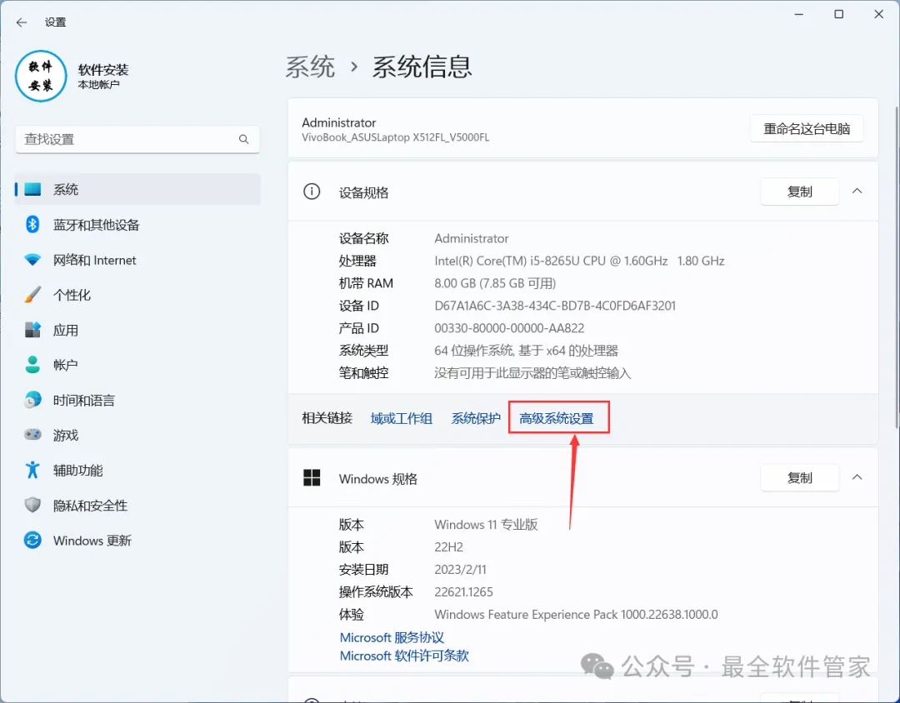Click the Windows logo icon beside Windows 规格
900x703 pixels.
[x=312, y=478]
